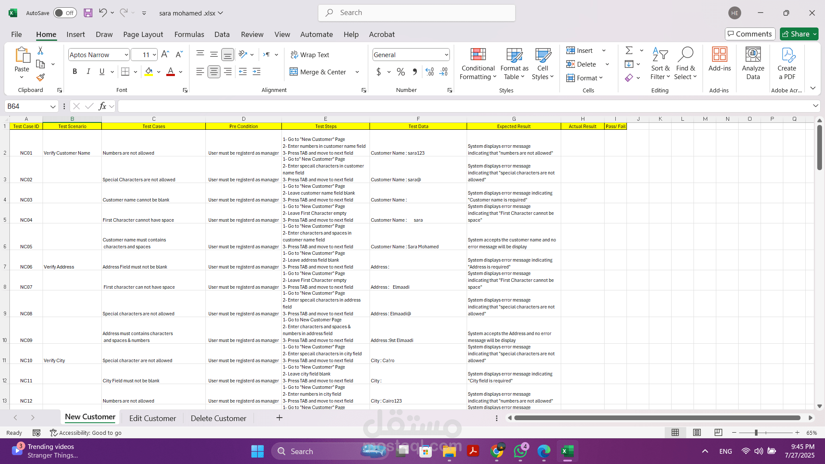Click the Increase Font Size icon
The width and height of the screenshot is (825, 464).
click(x=165, y=55)
